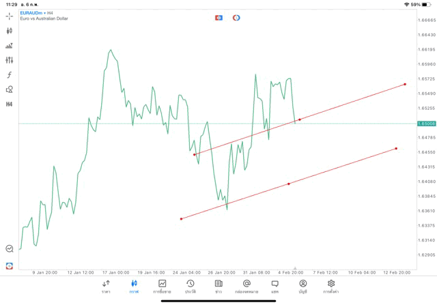Change the H4 timeframe in left toolbar
The height and width of the screenshot is (305, 437).
[x=10, y=104]
